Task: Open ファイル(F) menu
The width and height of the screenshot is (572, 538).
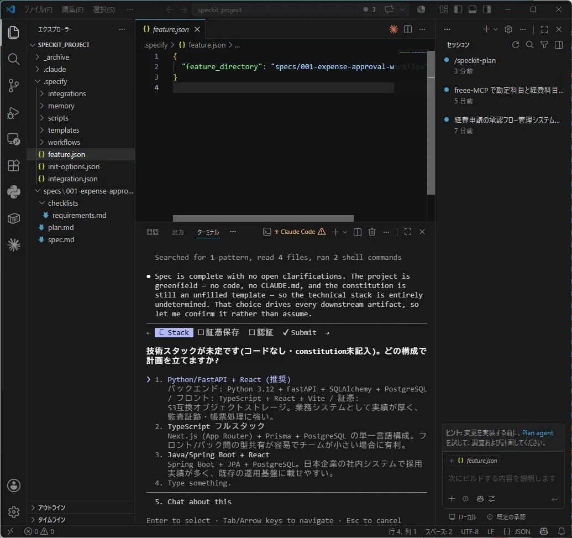Action: pyautogui.click(x=38, y=9)
